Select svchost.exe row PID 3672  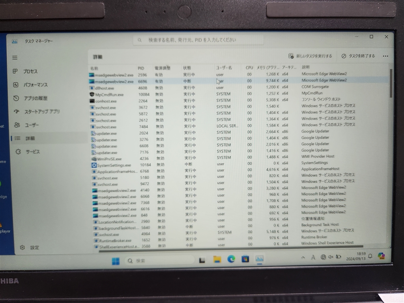pos(238,107)
